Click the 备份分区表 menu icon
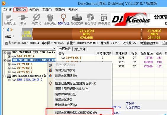Image resolution: width=167 pixels, height=115 pixels. pyautogui.click(x=51, y=70)
